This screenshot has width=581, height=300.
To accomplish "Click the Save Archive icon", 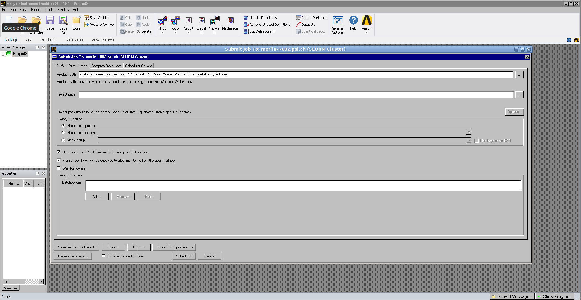I will [x=87, y=18].
